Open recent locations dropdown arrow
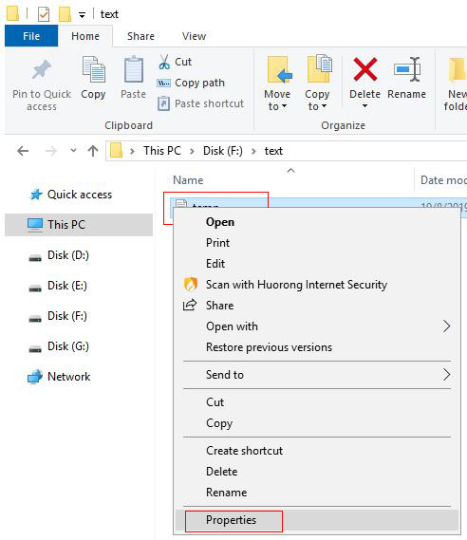467x540 pixels. click(73, 150)
